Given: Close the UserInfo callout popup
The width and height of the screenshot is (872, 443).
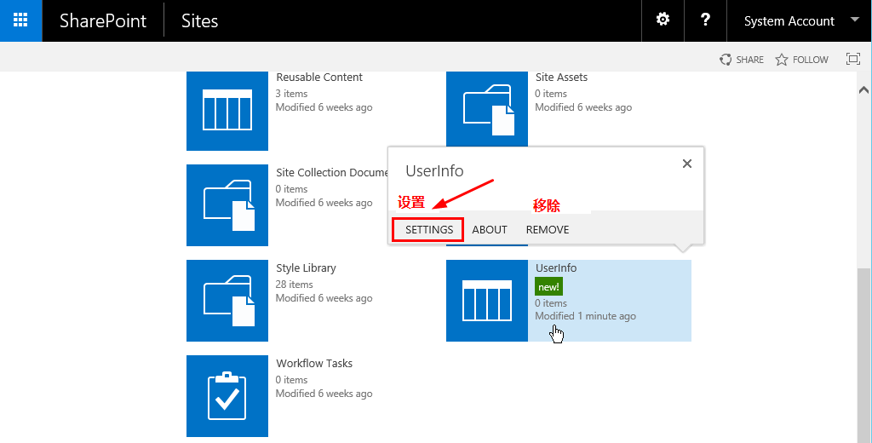Looking at the screenshot, I should [687, 164].
